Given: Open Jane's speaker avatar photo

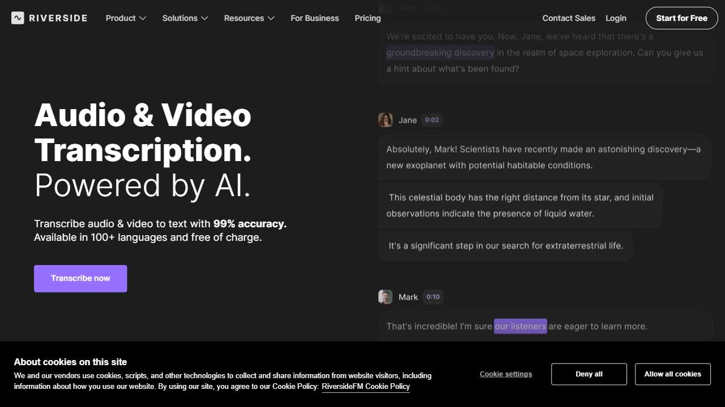Looking at the screenshot, I should (x=385, y=120).
